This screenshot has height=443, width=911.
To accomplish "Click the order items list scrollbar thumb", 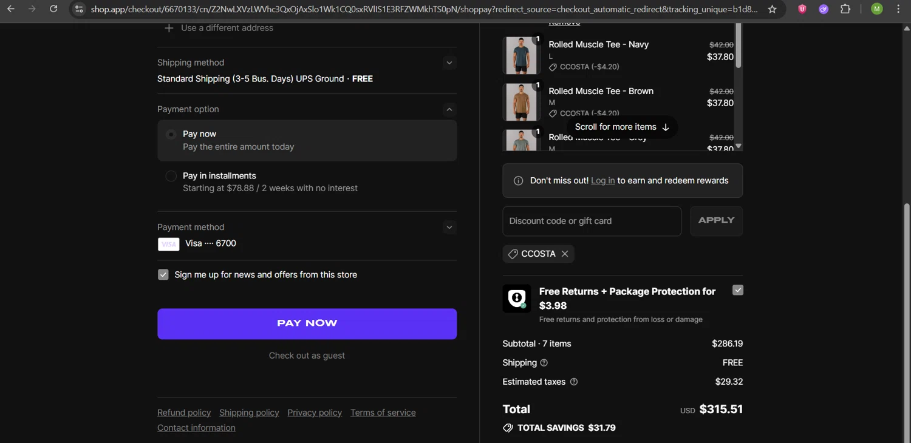I will pyautogui.click(x=739, y=46).
